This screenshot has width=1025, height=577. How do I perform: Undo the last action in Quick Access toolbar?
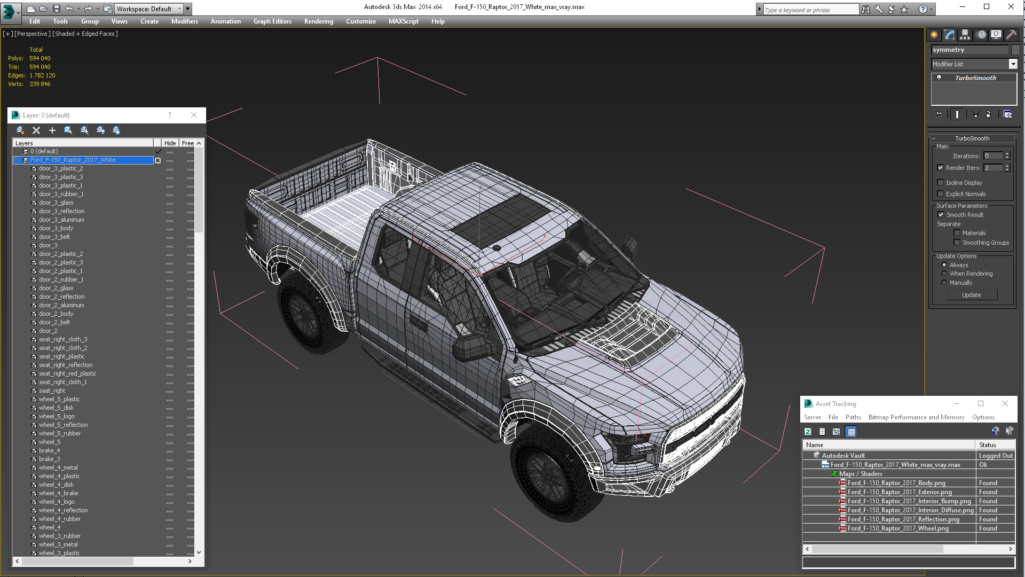tap(69, 9)
